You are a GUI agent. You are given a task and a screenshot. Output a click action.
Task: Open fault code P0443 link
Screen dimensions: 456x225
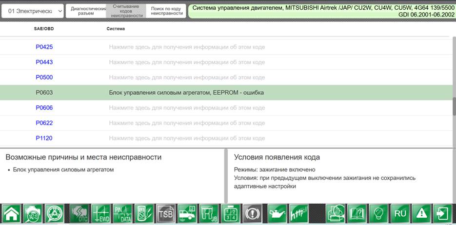[x=44, y=62]
